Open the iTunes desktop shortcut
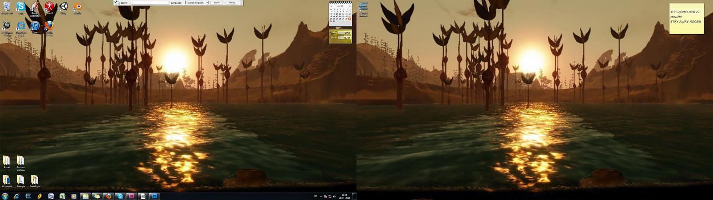This screenshot has height=200, width=713. pyautogui.click(x=35, y=26)
